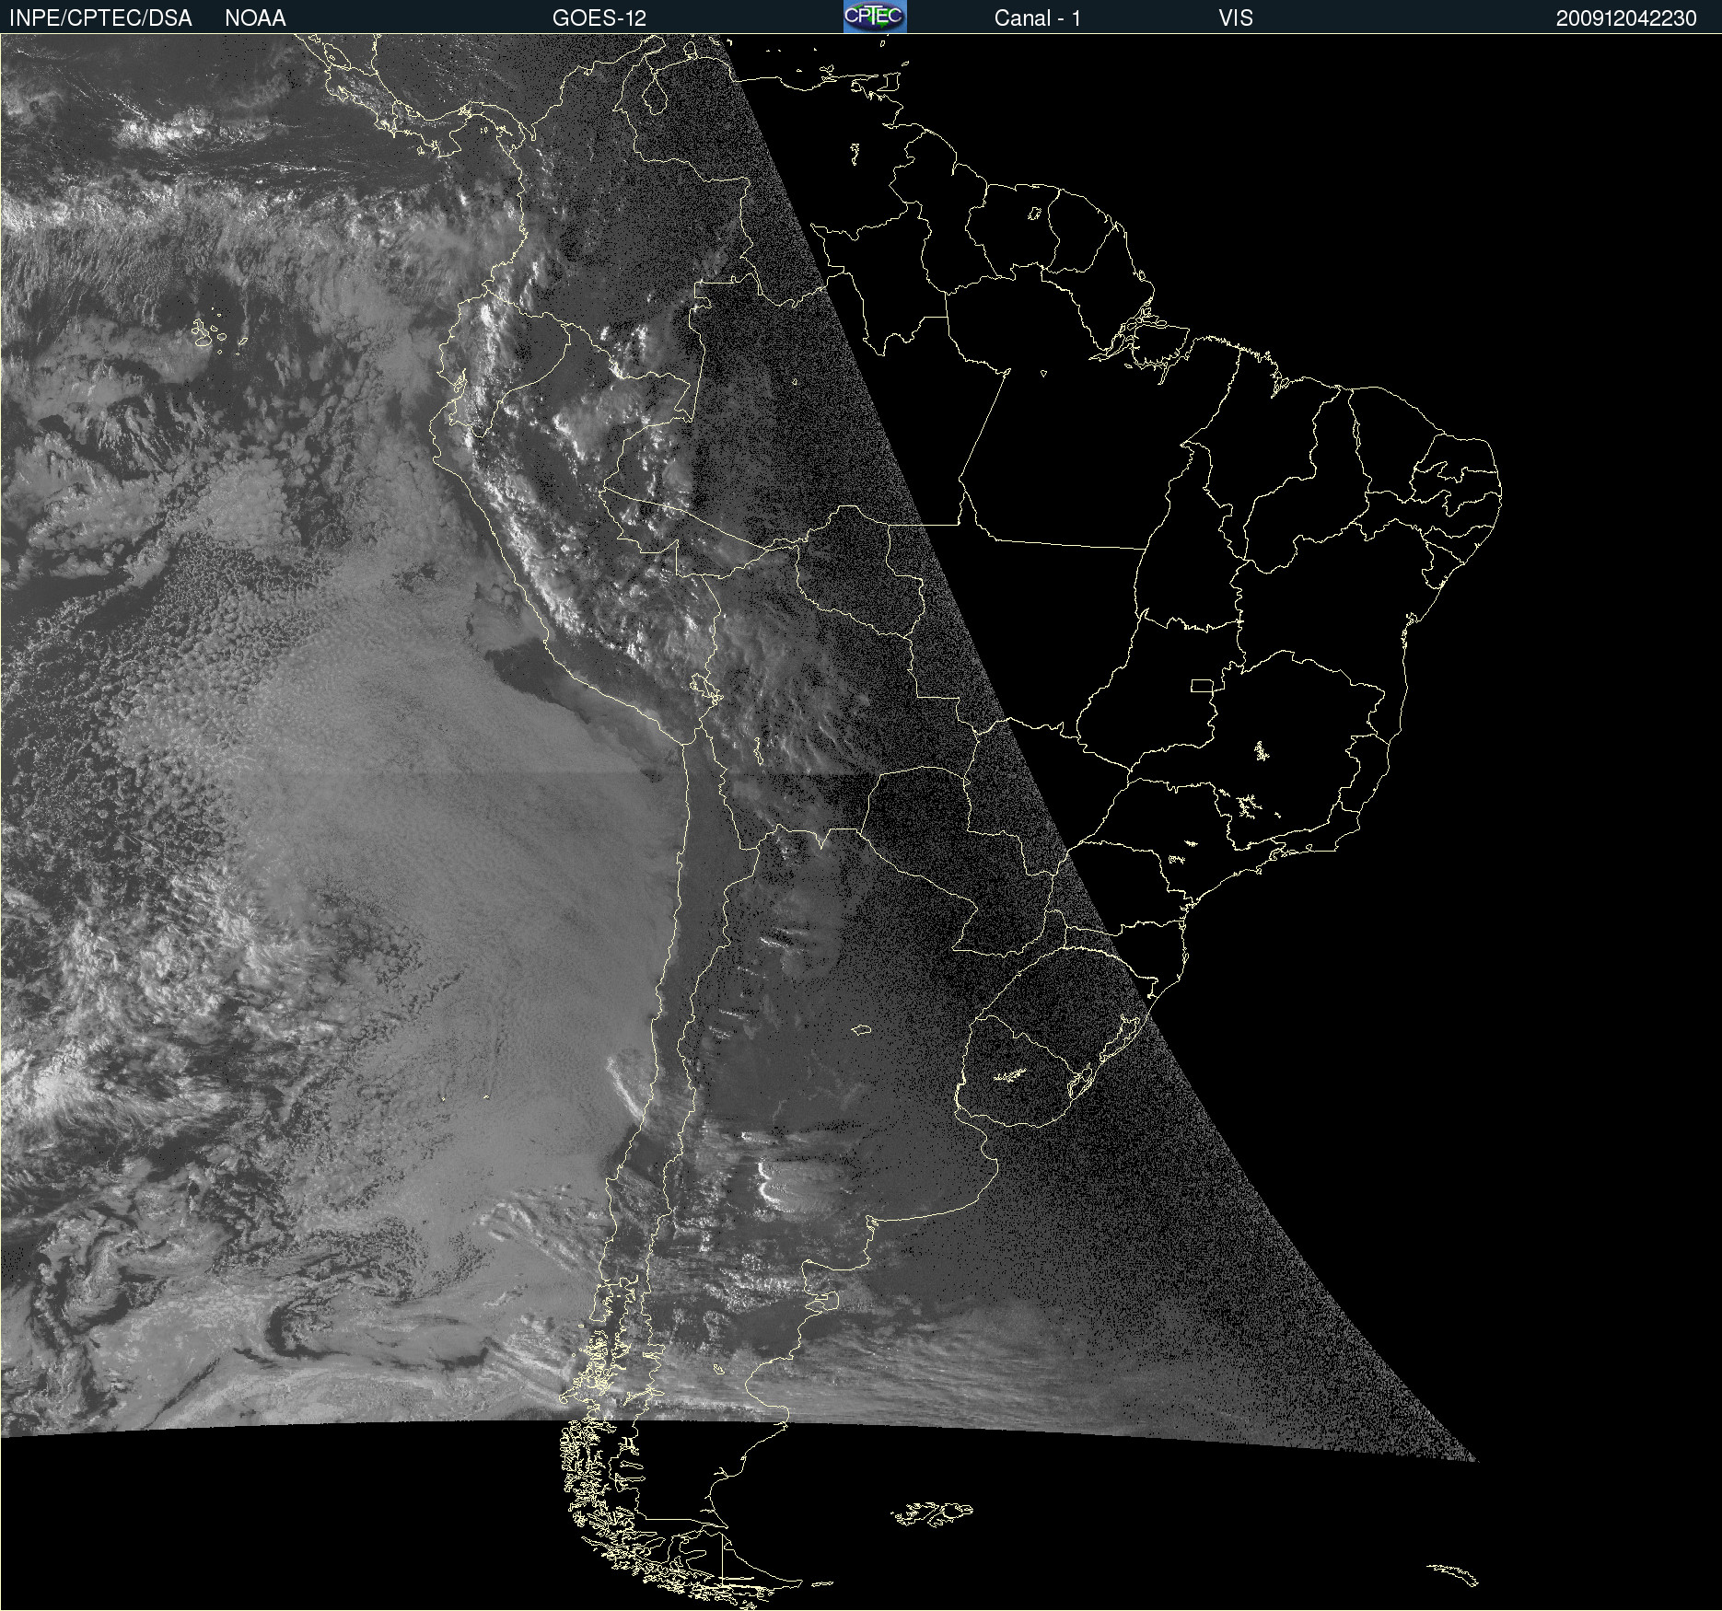The height and width of the screenshot is (1611, 1722).
Task: Click the VIS channel label
Action: (1236, 18)
